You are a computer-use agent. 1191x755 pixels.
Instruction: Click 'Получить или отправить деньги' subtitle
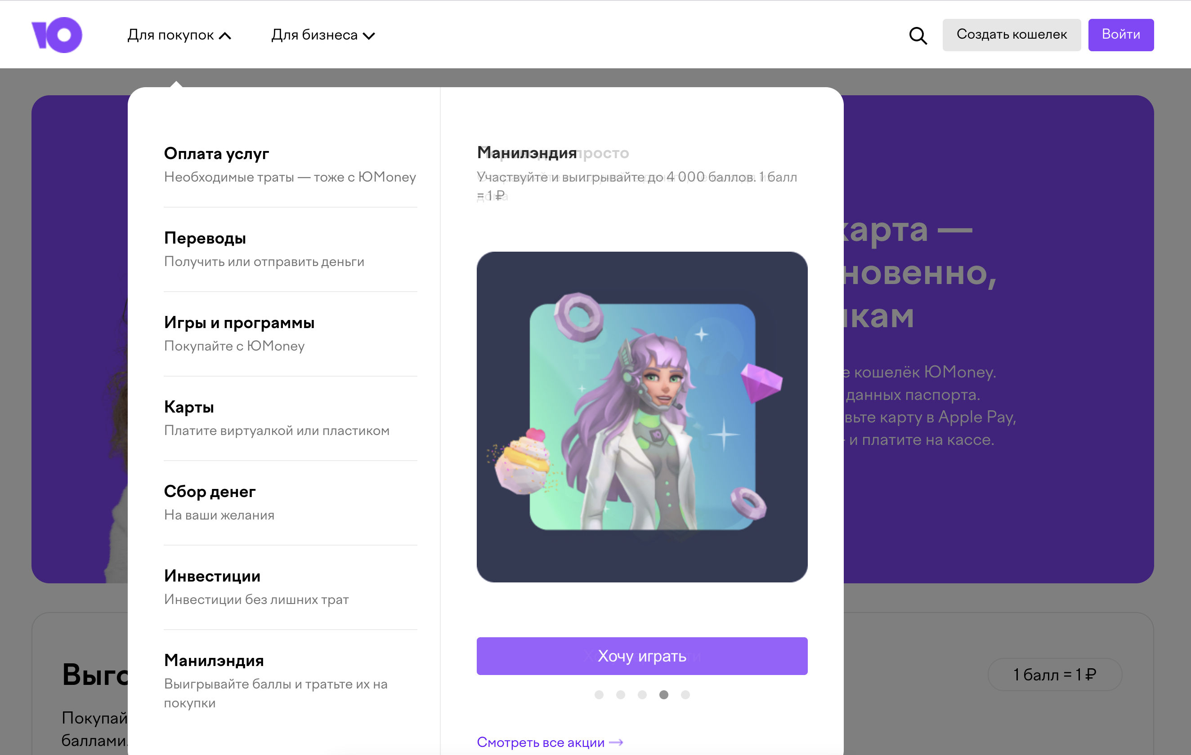pos(264,262)
